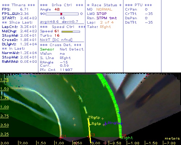This screenshot has height=145, width=181.
Task: Click the red marker on the Angle slider
Action: (61, 14)
